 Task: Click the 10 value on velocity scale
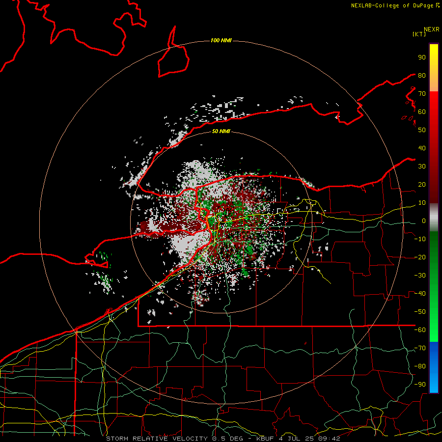[422, 203]
